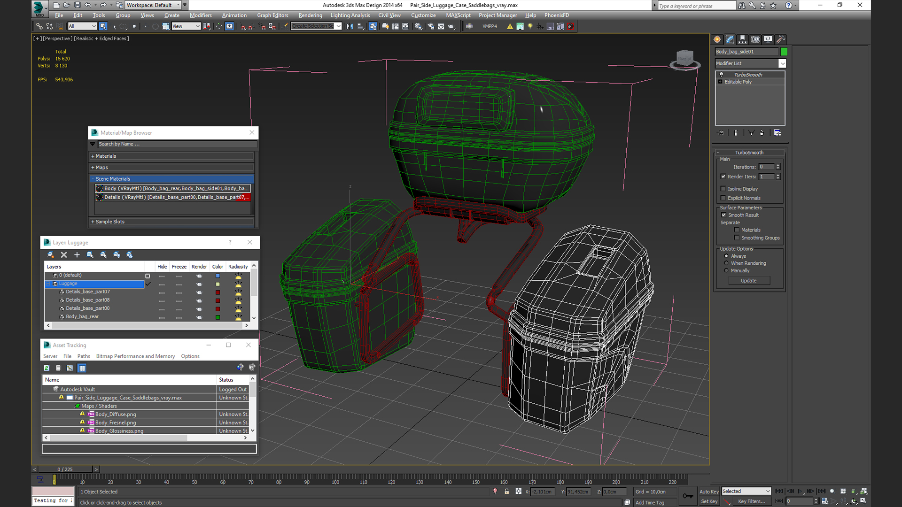Click the Delete Layer X icon
Screen dimensions: 902x507
[x=64, y=255]
